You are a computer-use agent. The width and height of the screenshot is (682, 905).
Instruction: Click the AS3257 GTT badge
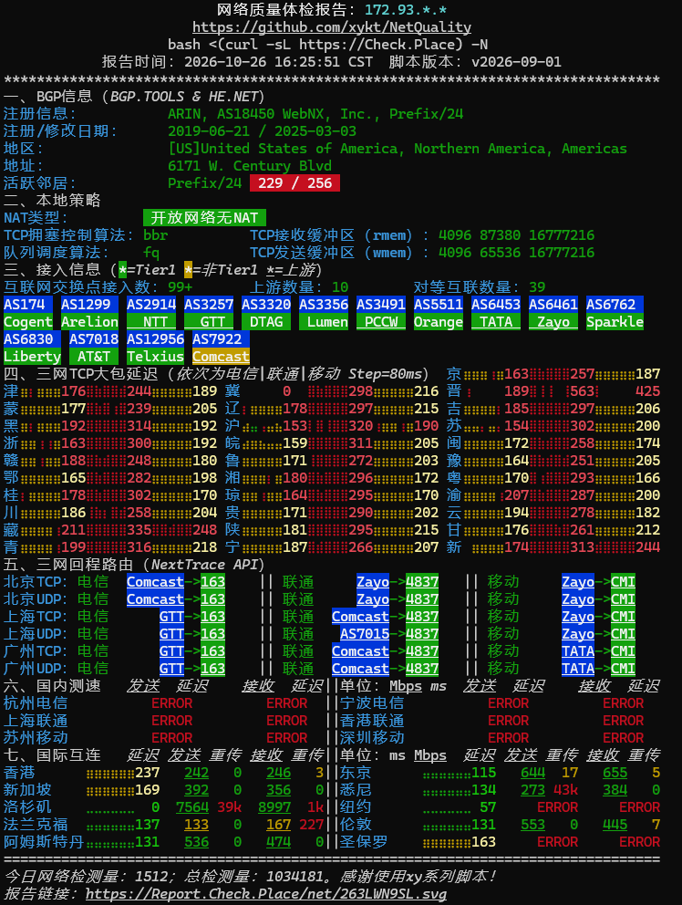pyautogui.click(x=209, y=313)
